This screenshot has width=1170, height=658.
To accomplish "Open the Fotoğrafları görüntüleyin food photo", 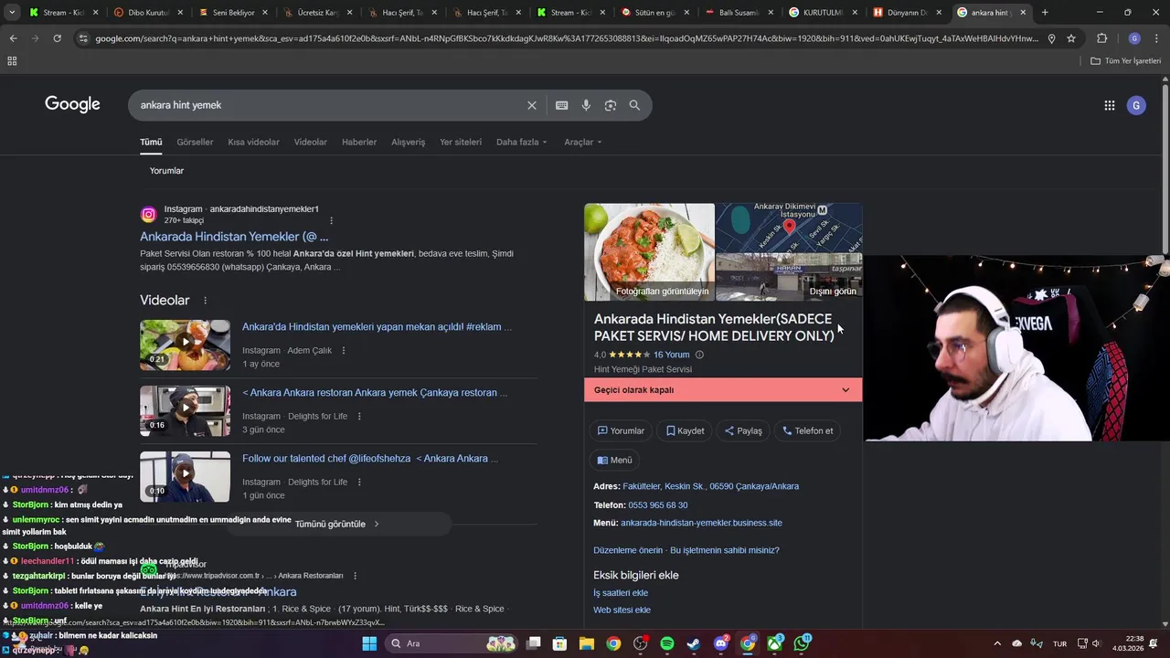I will 649,252.
